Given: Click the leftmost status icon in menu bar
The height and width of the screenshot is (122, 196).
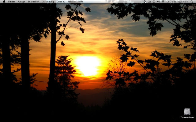Looking at the screenshot, I should pyautogui.click(x=145, y=2).
